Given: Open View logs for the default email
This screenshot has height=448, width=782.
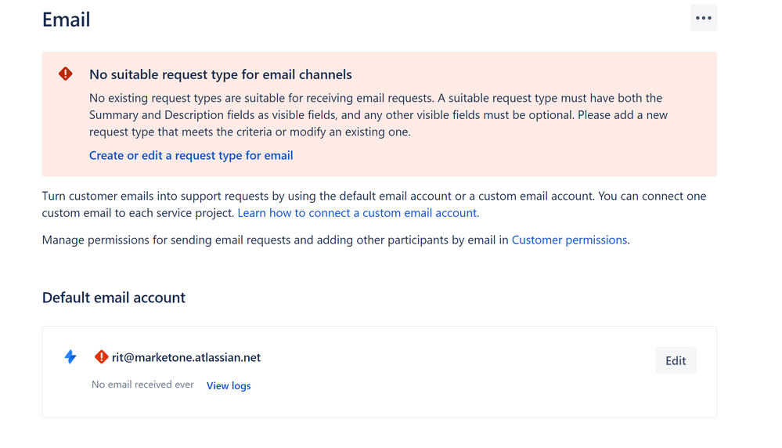Looking at the screenshot, I should 229,385.
